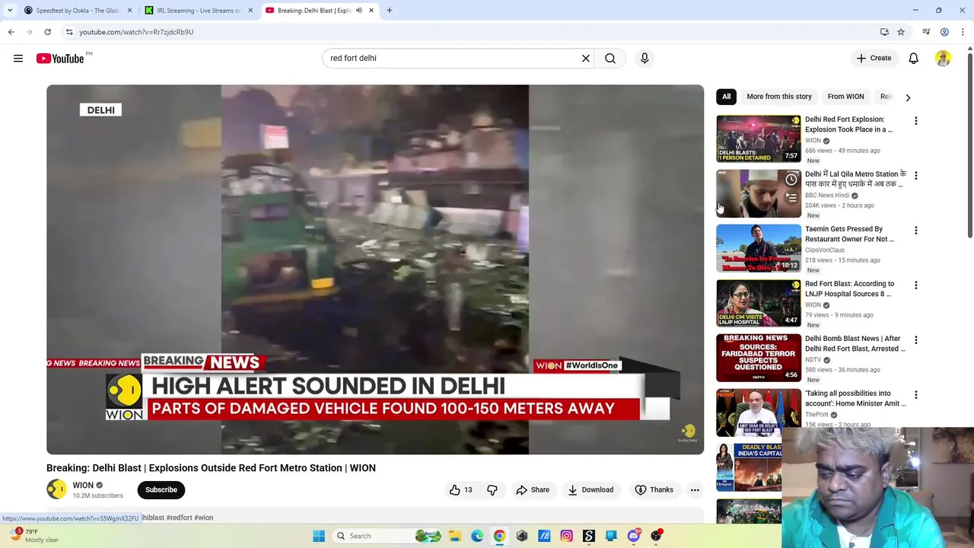974x548 pixels.
Task: Open Instagram from the taskbar
Action: 566,536
